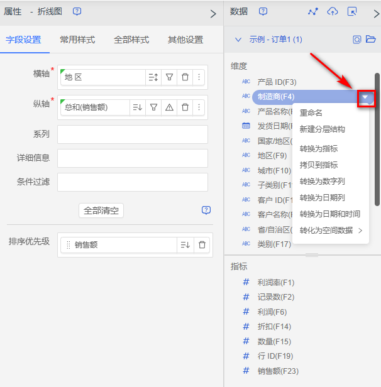The height and width of the screenshot is (387, 381).
Task: Click the data relation graph icon in 数据 header
Action: [313, 12]
